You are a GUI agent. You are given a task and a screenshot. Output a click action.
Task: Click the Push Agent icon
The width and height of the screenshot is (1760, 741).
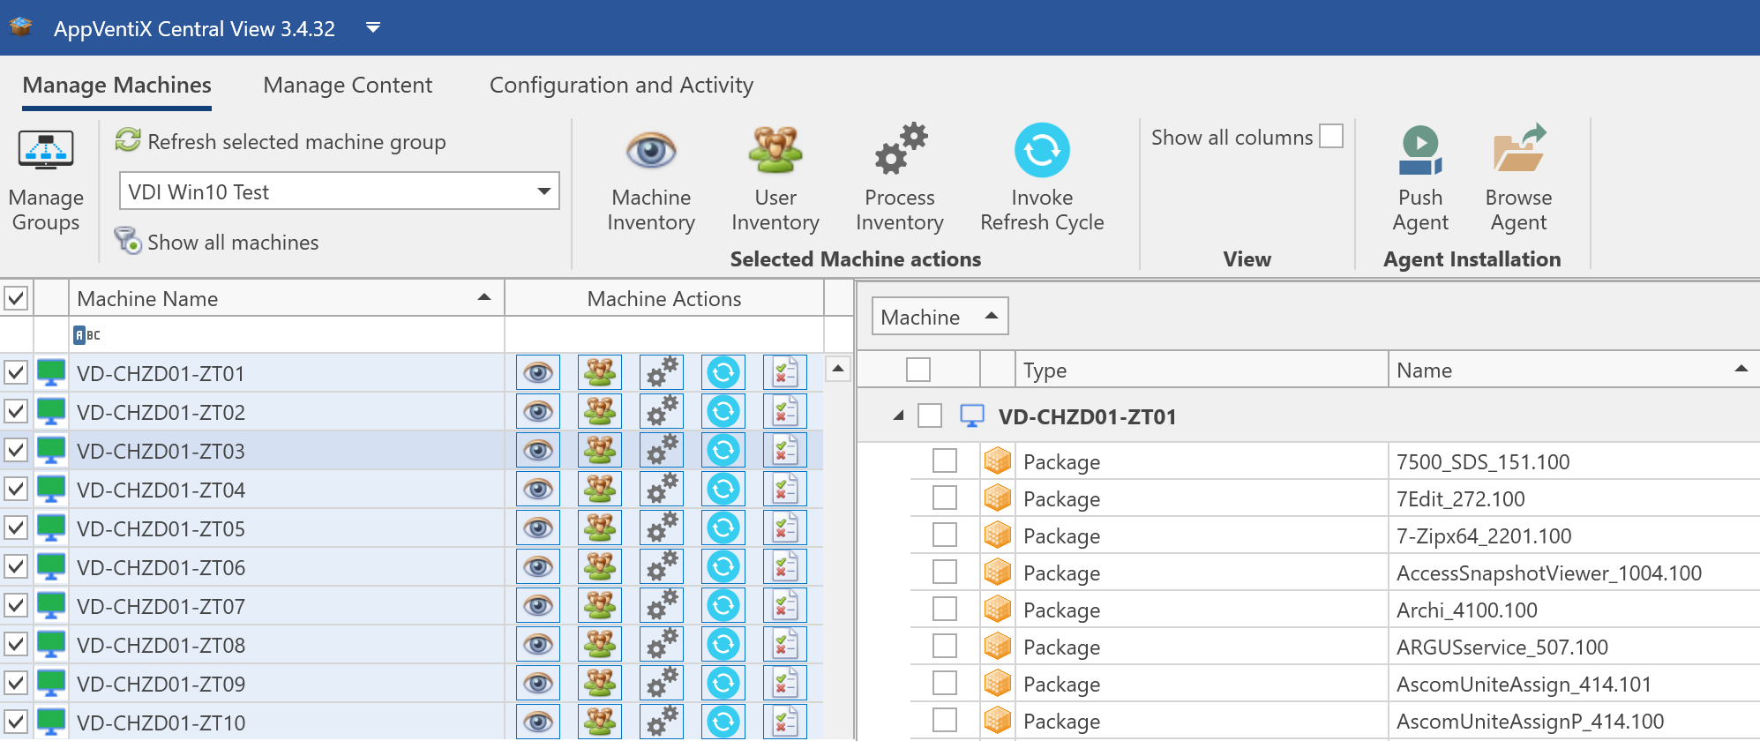point(1419,151)
